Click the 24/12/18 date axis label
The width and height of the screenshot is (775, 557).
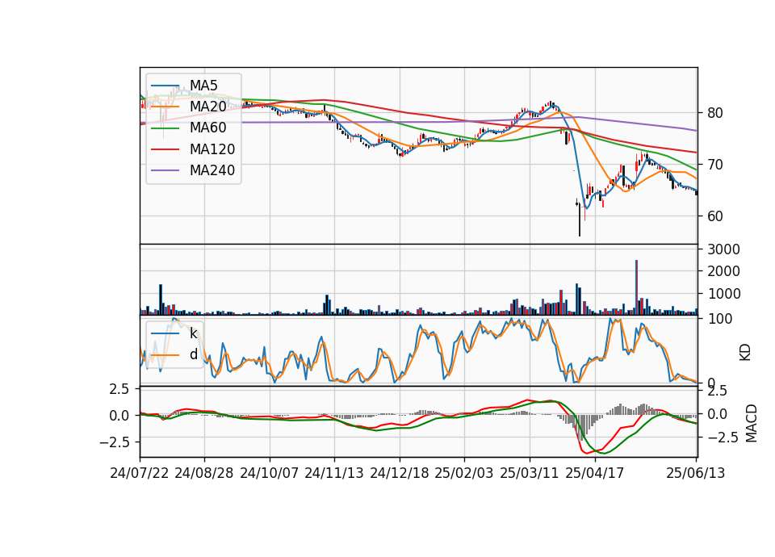pyautogui.click(x=400, y=473)
